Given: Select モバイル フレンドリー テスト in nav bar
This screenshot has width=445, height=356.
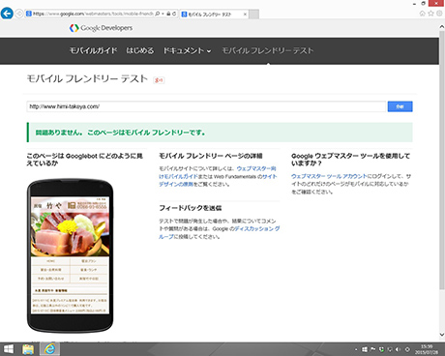Looking at the screenshot, I should 268,50.
